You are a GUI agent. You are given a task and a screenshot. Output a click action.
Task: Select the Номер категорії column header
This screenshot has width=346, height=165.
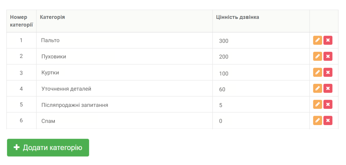click(x=21, y=21)
